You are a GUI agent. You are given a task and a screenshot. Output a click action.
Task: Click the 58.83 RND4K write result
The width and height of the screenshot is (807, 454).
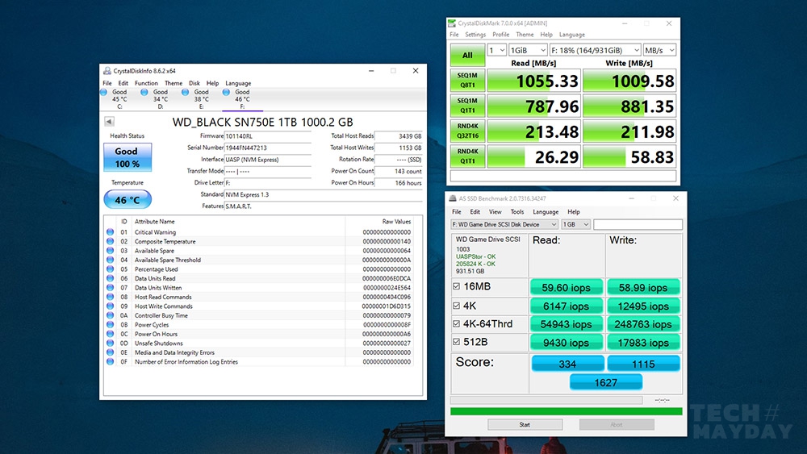[x=629, y=156]
